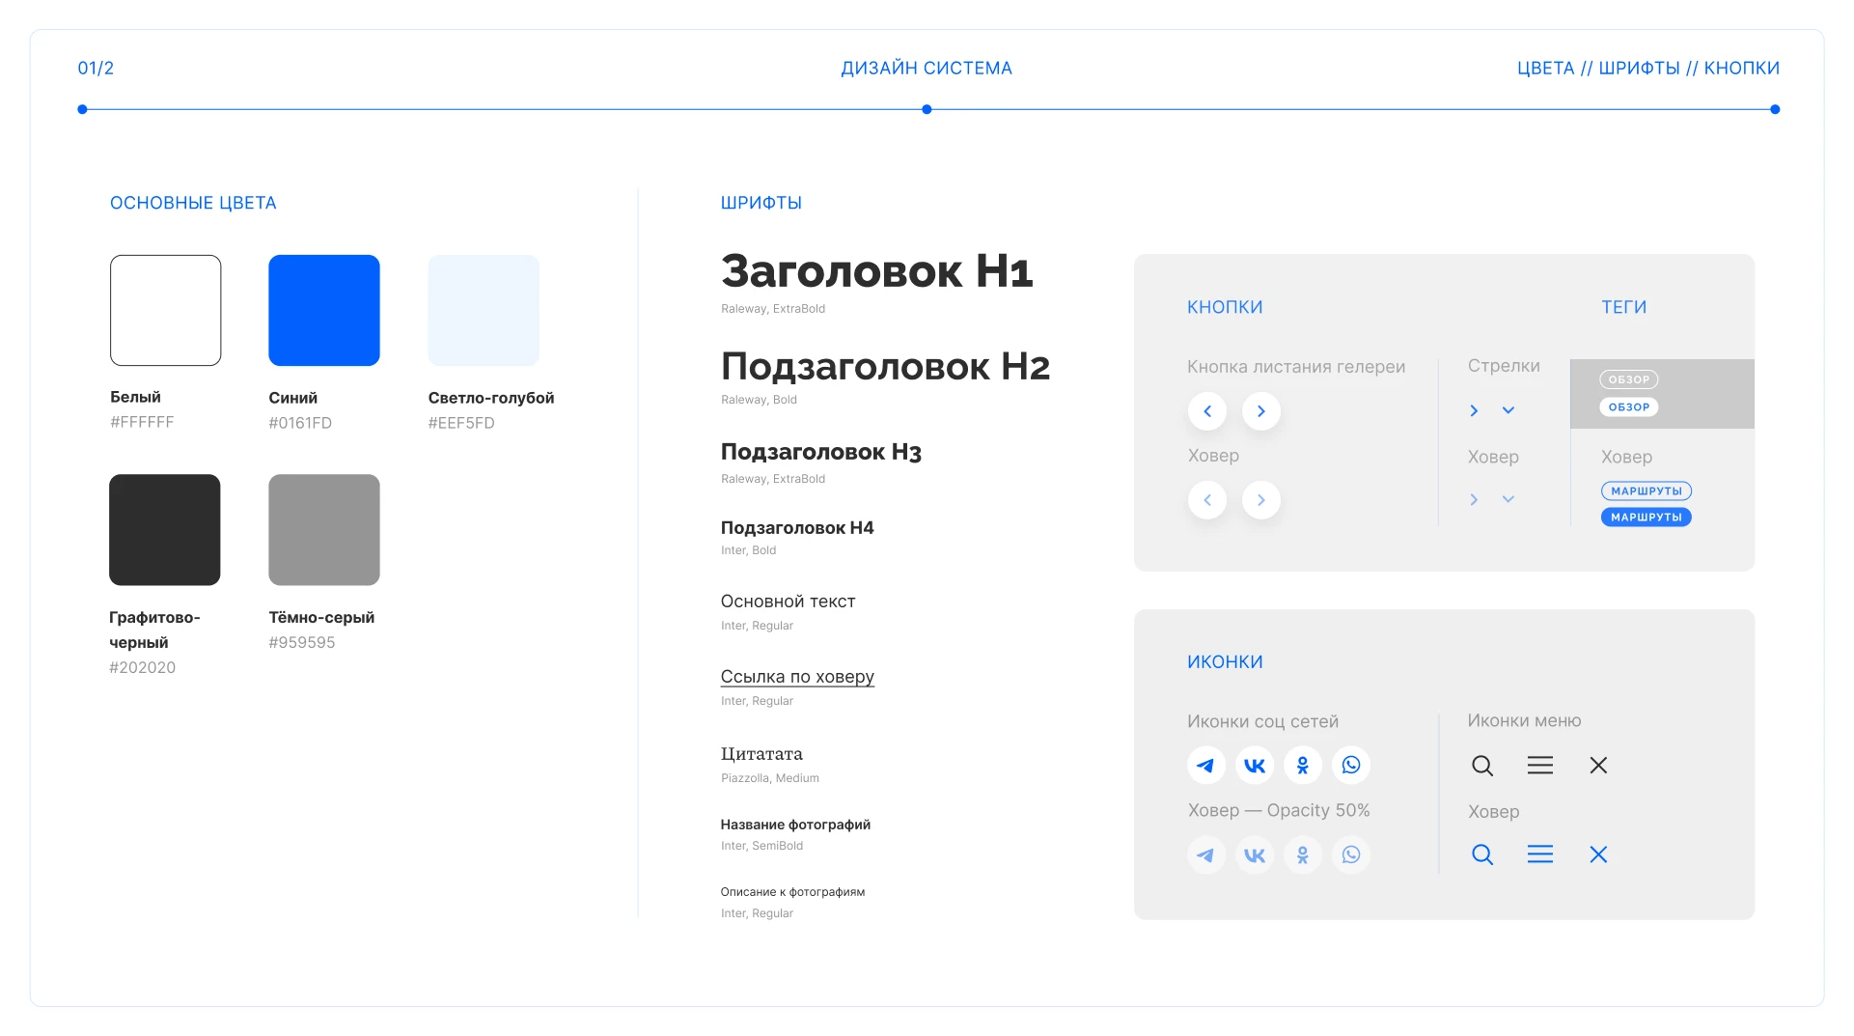The image size is (1854, 1036).
Task: Click the Ссылка по ховеру link
Action: point(796,677)
